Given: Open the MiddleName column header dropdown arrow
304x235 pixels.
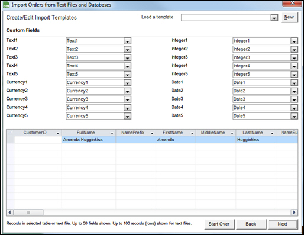Looking at the screenshot, I should point(232,133).
